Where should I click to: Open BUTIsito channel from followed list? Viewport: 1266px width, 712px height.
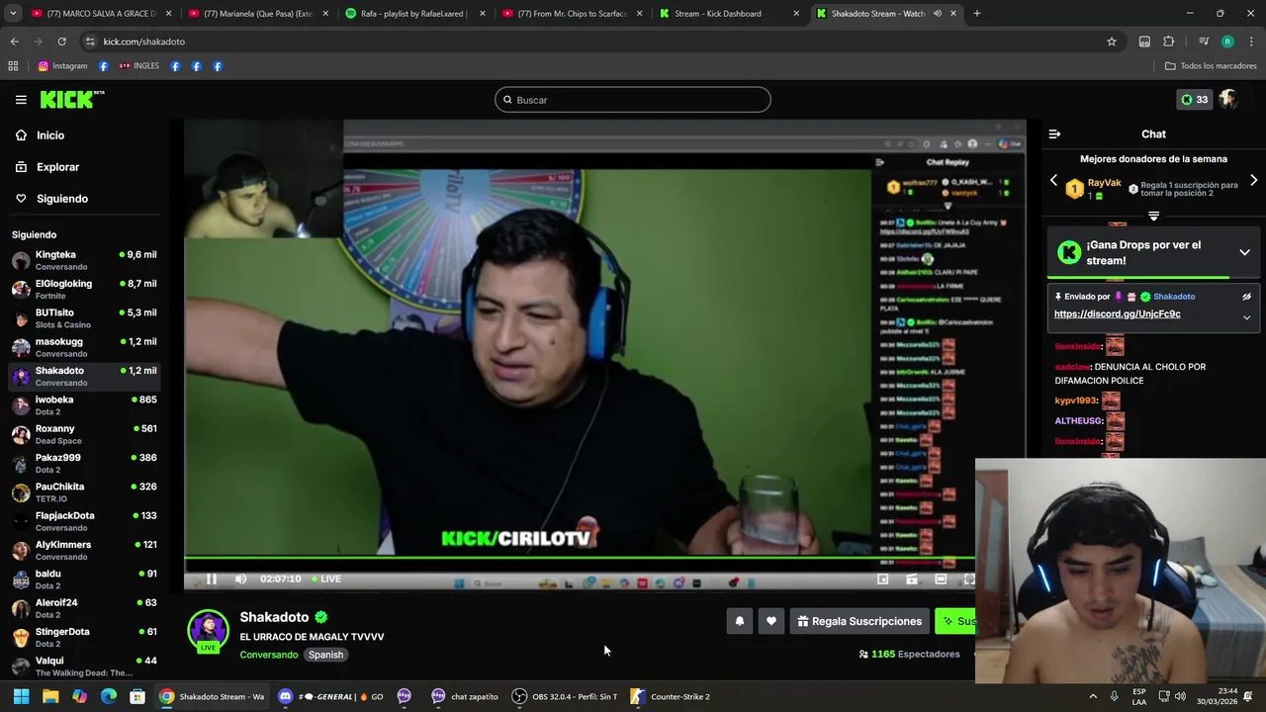[x=84, y=318]
